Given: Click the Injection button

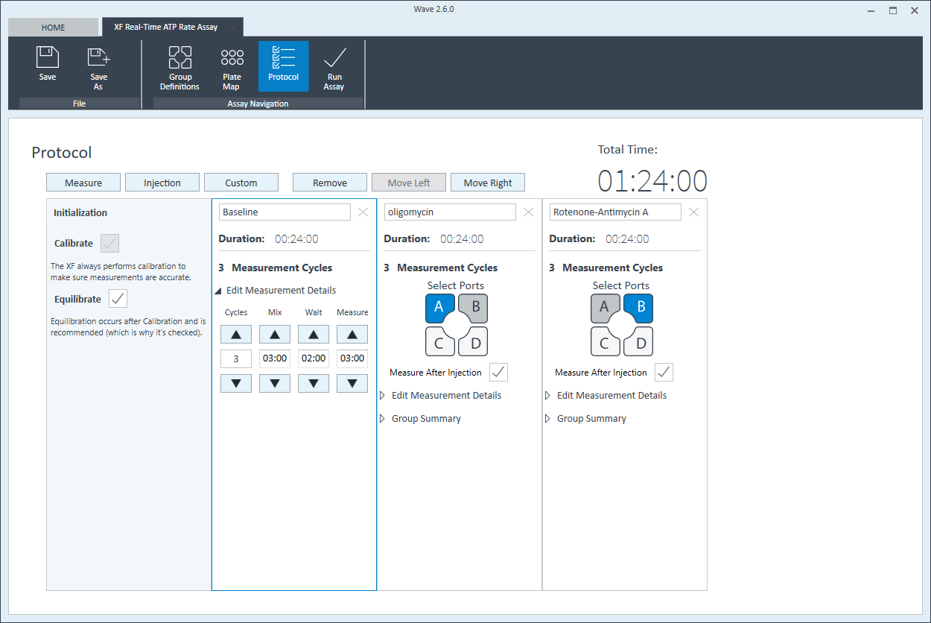Looking at the screenshot, I should click(x=162, y=183).
